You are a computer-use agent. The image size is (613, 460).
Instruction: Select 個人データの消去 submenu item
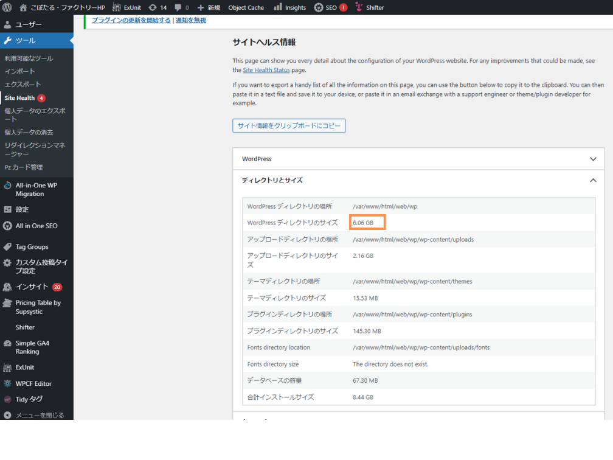pyautogui.click(x=29, y=132)
